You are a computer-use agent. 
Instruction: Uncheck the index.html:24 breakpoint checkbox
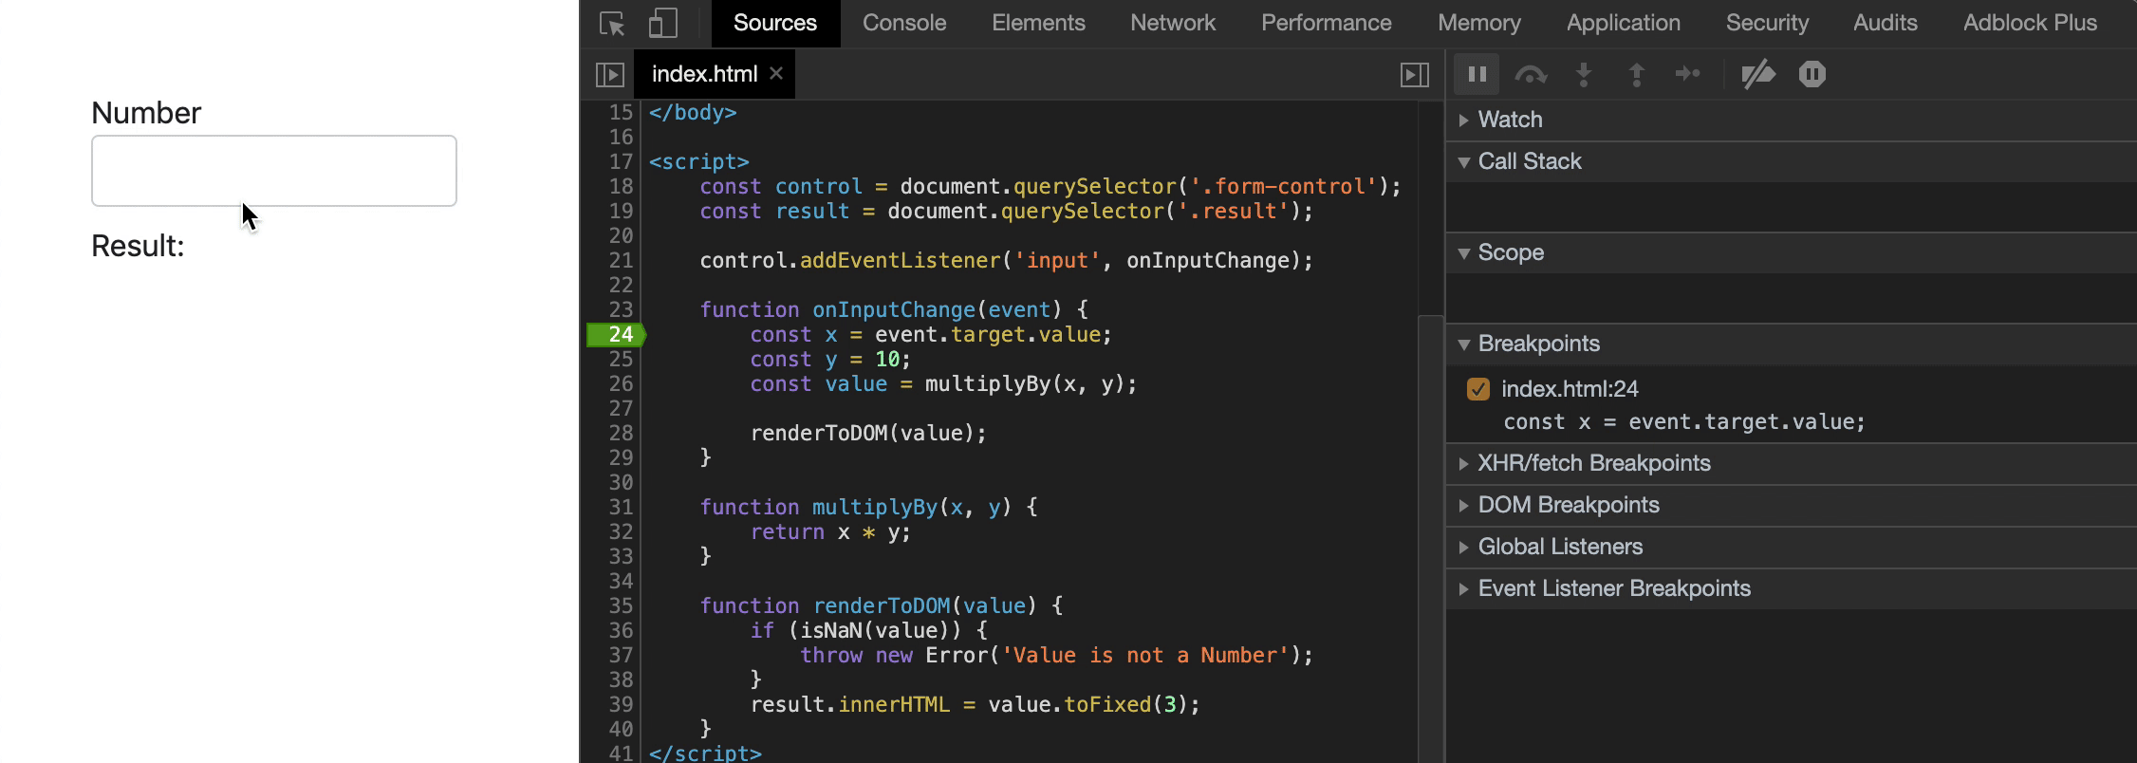(1477, 389)
